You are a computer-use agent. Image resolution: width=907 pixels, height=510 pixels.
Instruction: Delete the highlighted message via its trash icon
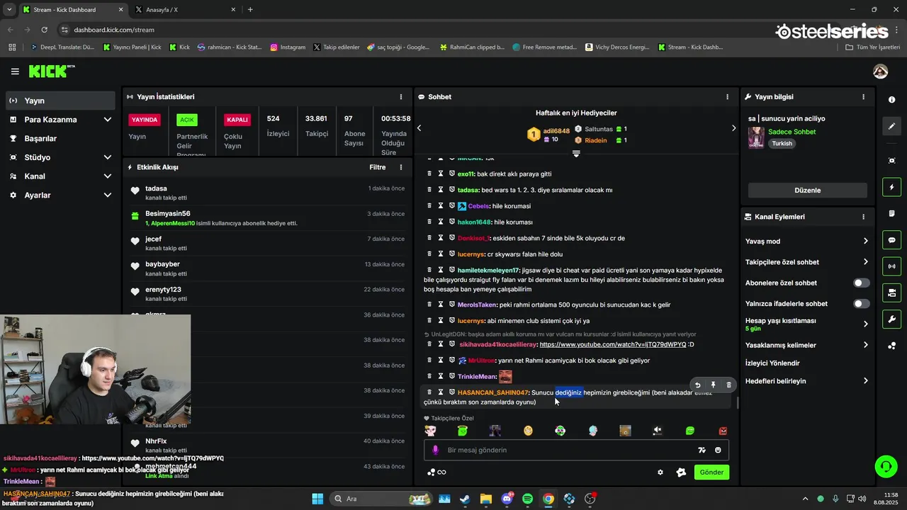point(728,385)
